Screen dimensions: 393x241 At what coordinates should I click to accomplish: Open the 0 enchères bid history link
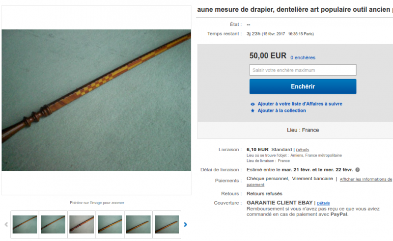coord(303,57)
